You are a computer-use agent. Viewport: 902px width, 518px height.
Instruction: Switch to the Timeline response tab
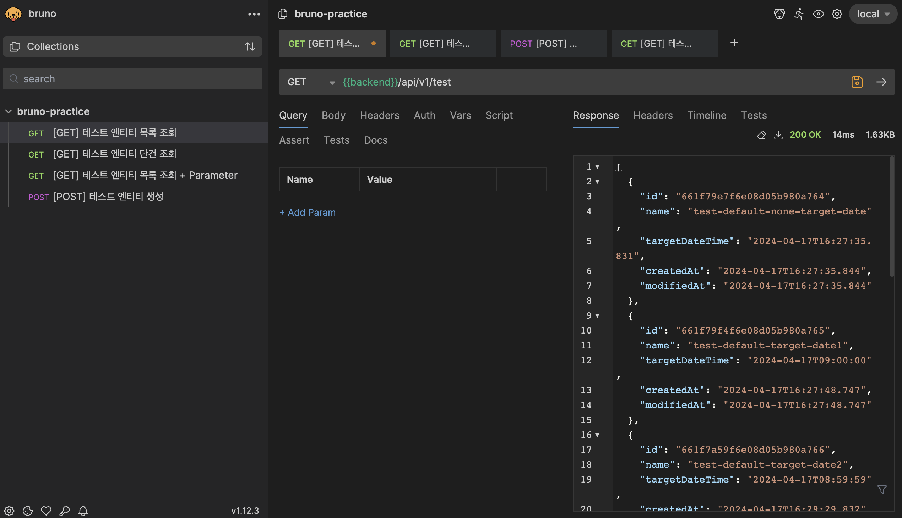point(706,115)
